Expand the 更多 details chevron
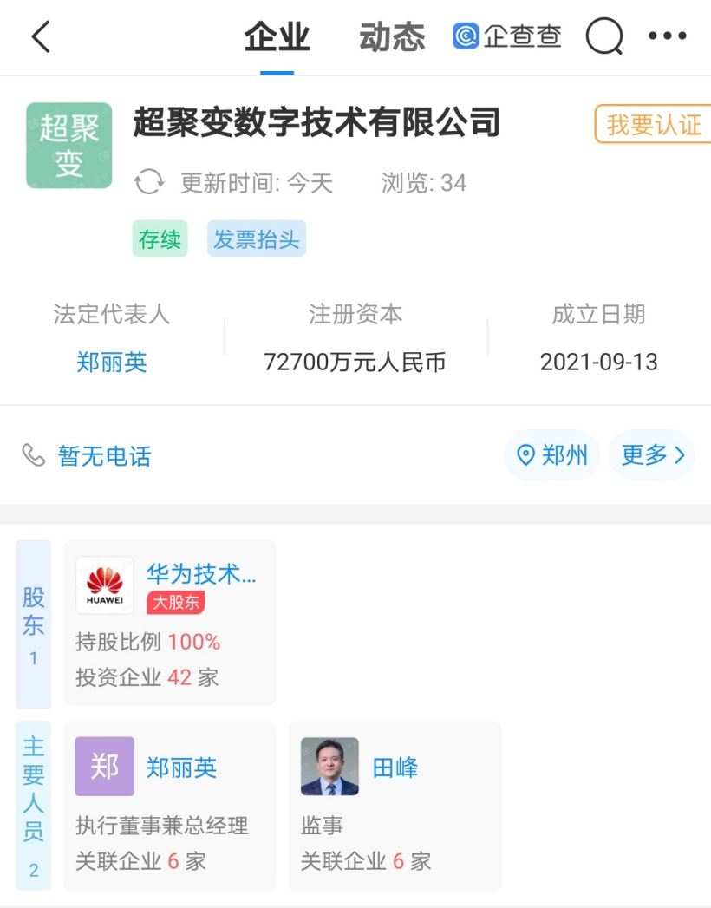711x908 pixels. tap(652, 455)
